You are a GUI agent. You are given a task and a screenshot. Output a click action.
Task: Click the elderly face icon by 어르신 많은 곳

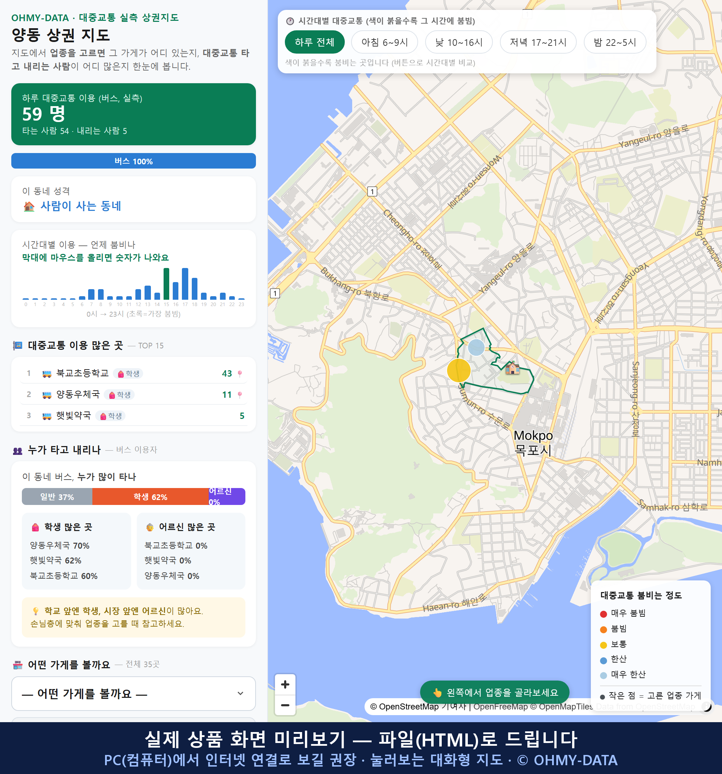tap(150, 528)
